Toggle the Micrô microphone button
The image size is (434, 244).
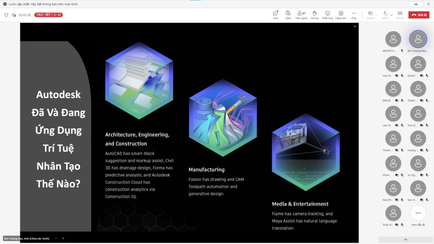(385, 15)
